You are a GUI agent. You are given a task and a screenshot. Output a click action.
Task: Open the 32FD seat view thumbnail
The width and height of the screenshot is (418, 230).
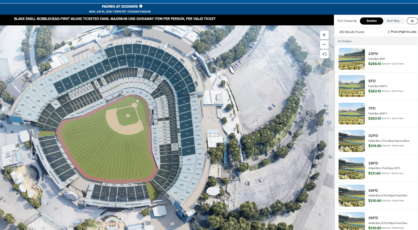tap(352, 141)
